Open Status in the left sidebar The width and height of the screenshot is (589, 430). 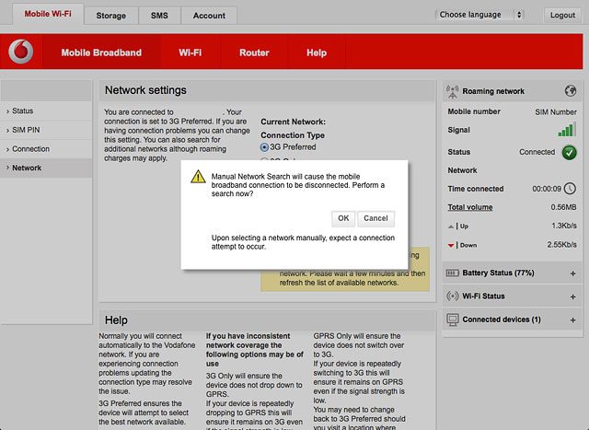pos(46,110)
